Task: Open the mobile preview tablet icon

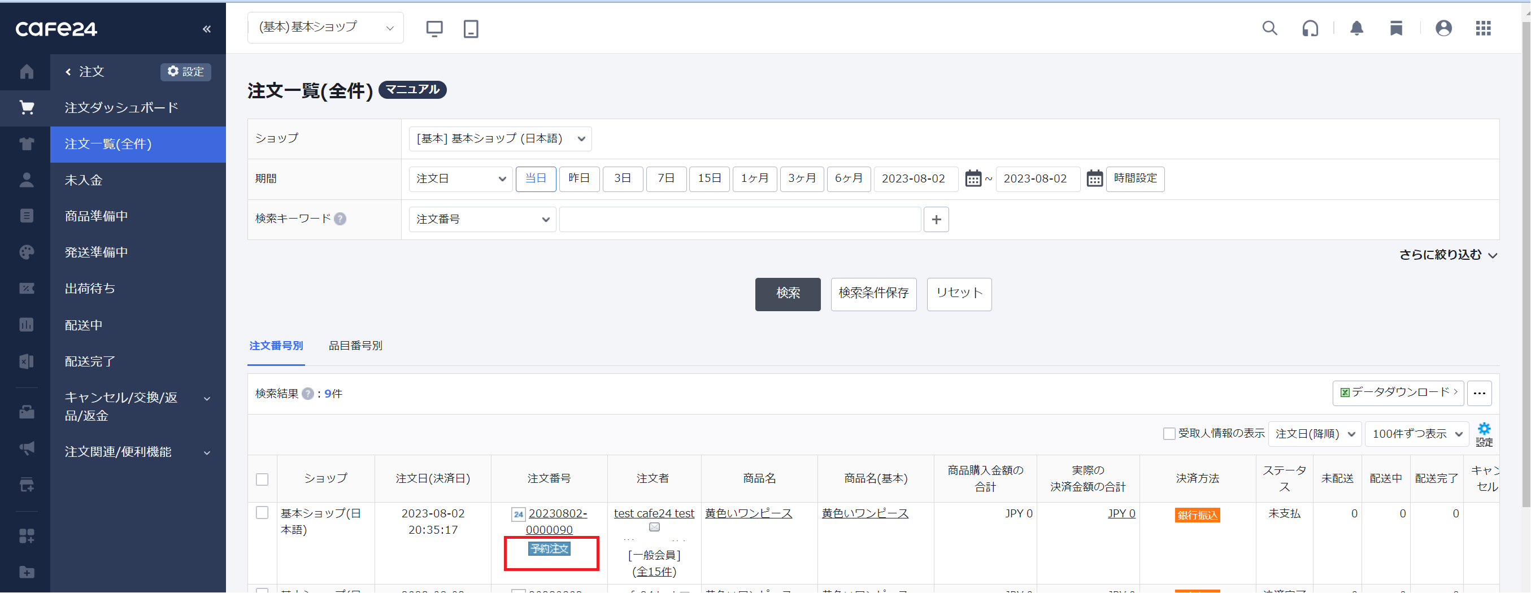Action: click(471, 28)
